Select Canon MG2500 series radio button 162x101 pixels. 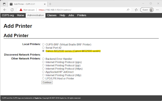43,51
